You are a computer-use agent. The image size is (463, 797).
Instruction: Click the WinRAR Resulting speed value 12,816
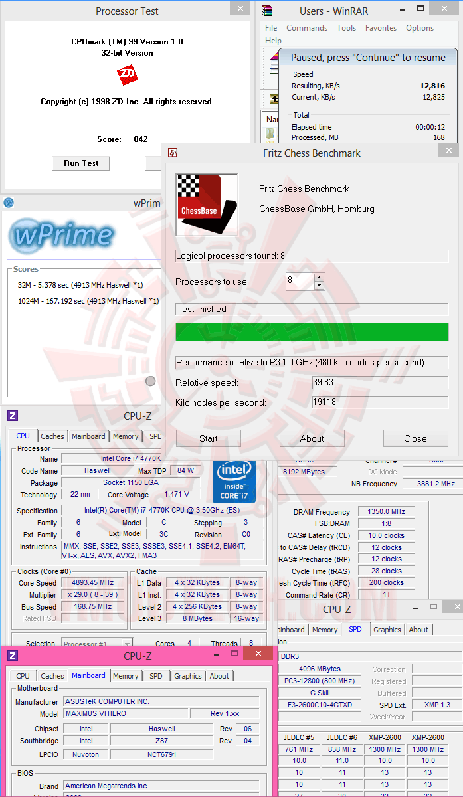pos(432,86)
